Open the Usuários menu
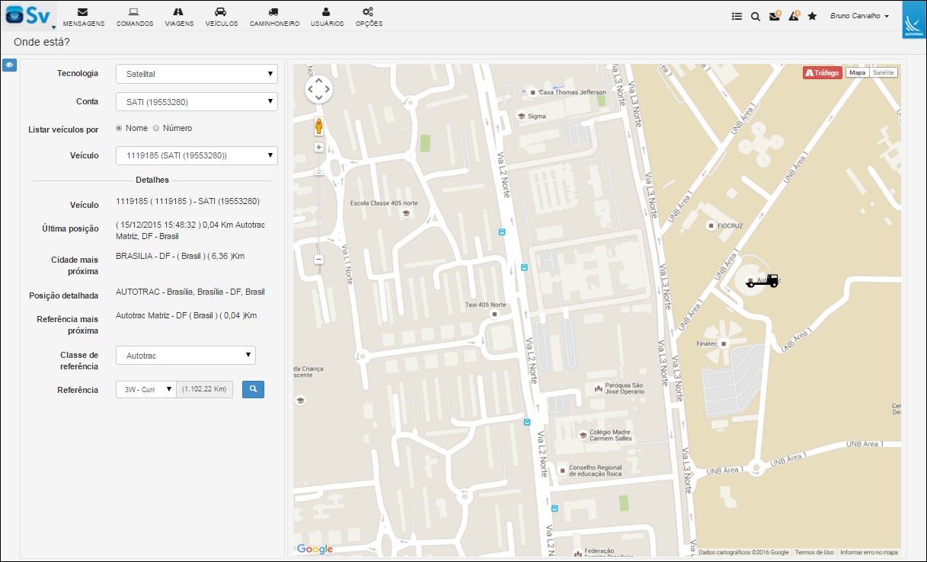927x562 pixels. [x=327, y=17]
